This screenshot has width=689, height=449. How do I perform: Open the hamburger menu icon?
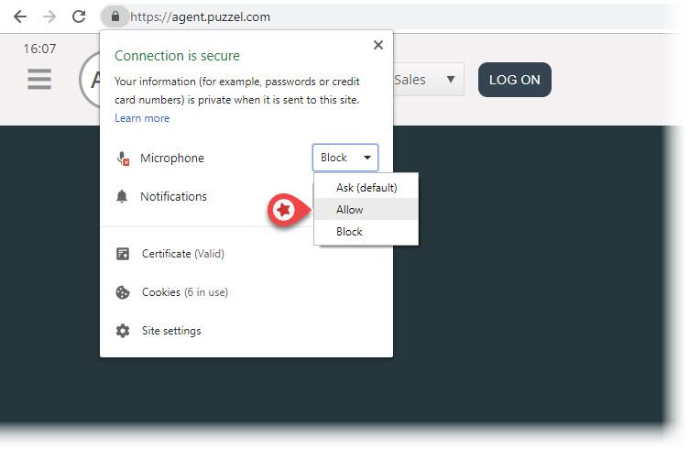[x=39, y=79]
